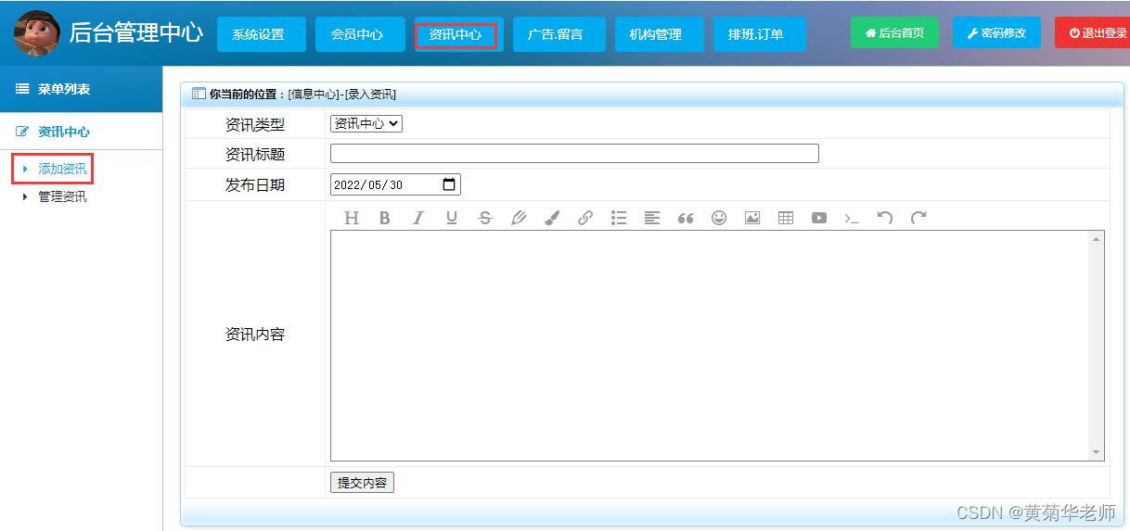Image resolution: width=1130 pixels, height=531 pixels.
Task: Toggle italic formatting in editor
Action: [x=417, y=218]
